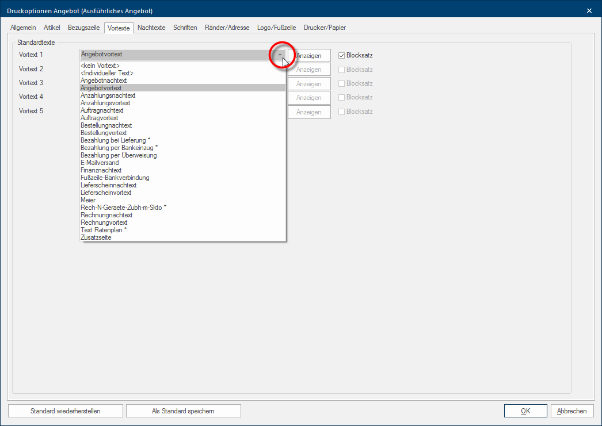Click Standard wiederherstellen button
Image resolution: width=602 pixels, height=426 pixels.
(x=66, y=411)
